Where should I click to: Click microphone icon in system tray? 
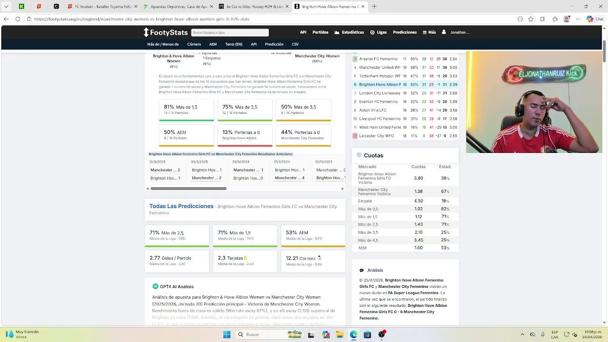542,334
